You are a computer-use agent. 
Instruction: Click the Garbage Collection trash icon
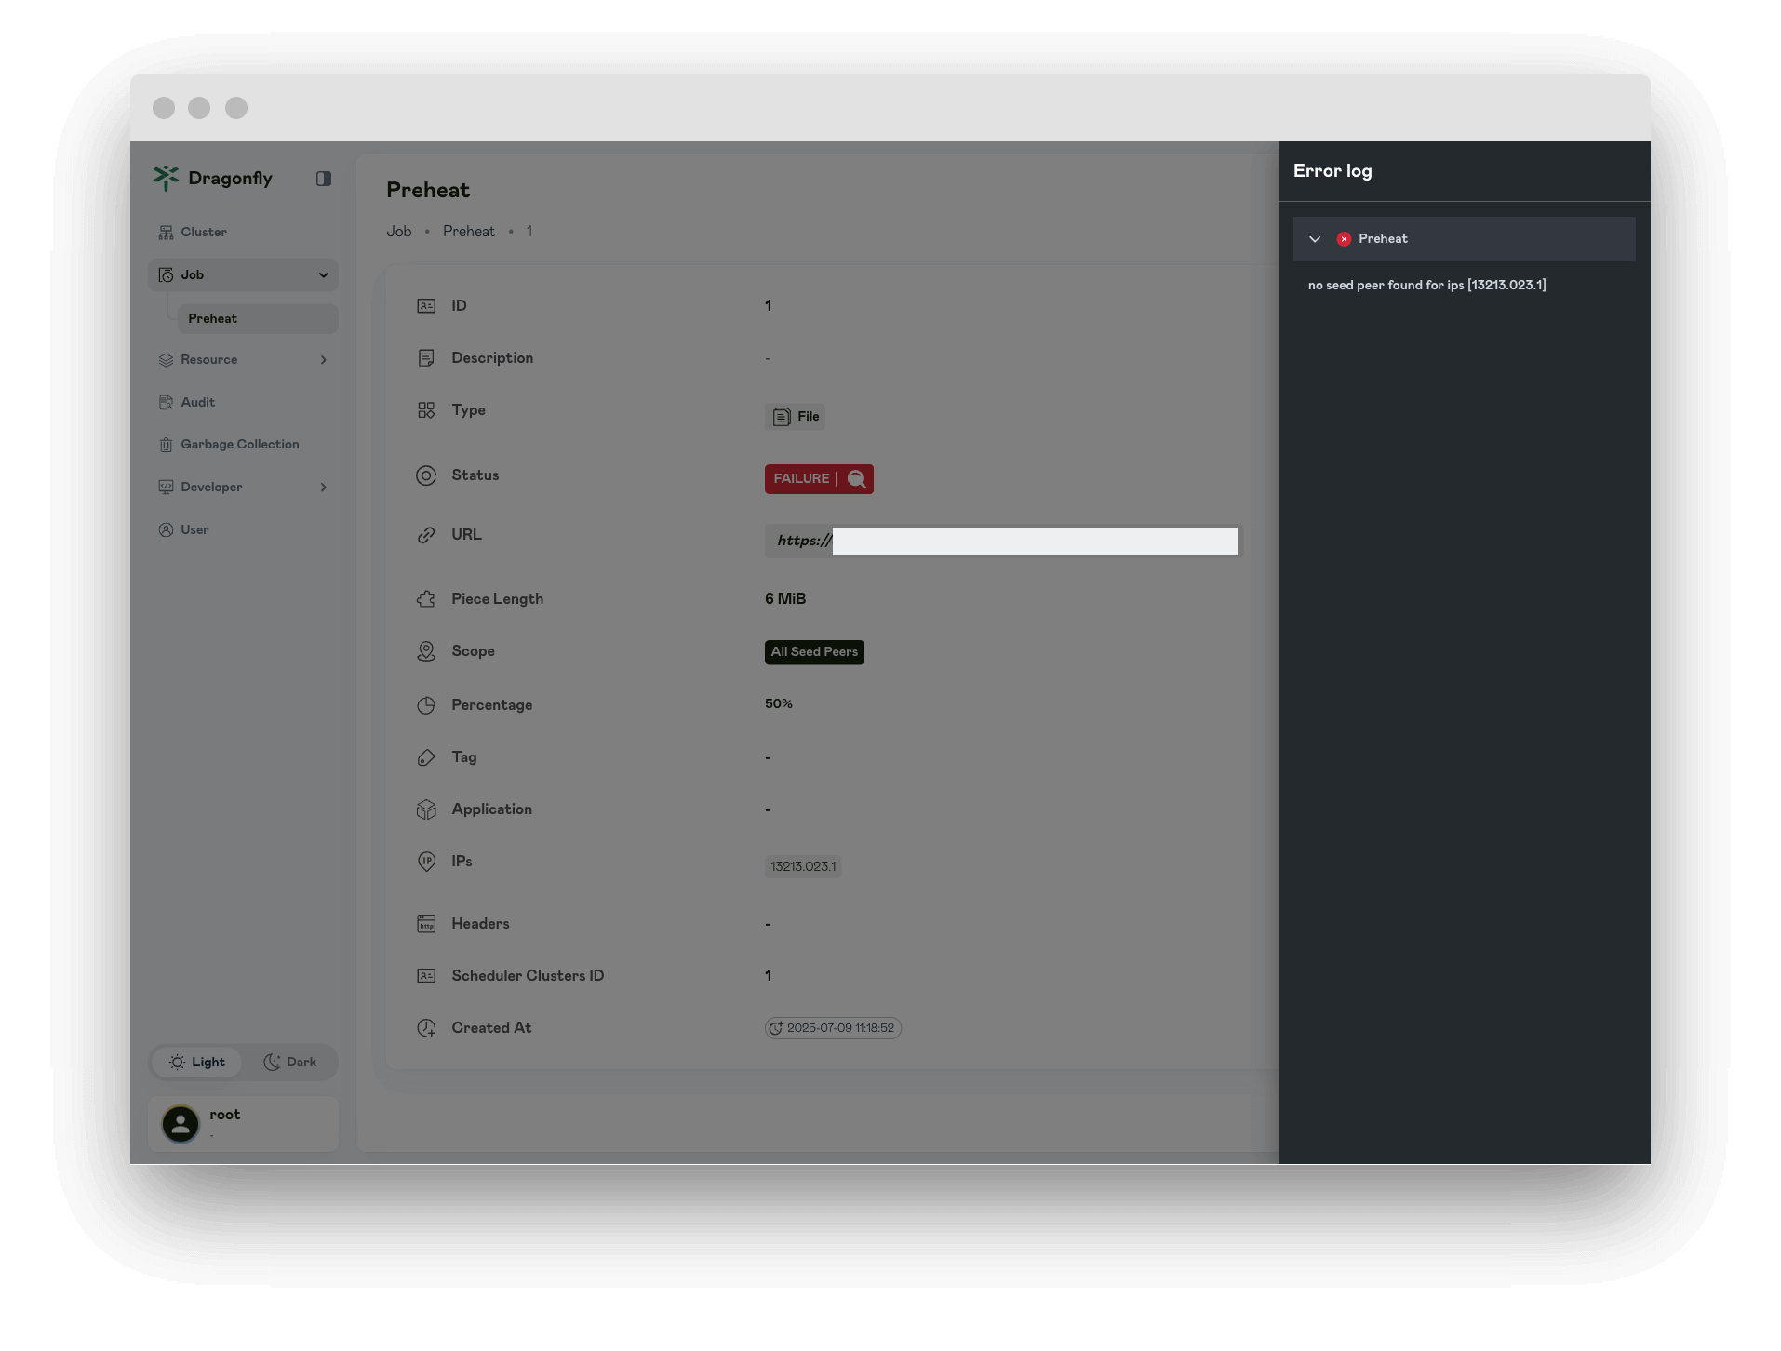click(166, 445)
